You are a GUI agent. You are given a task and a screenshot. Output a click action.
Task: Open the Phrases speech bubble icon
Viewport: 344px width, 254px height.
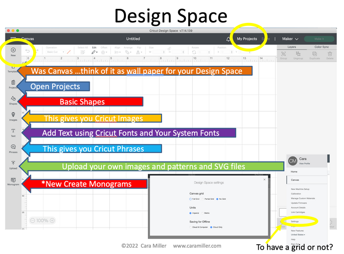tap(13, 147)
